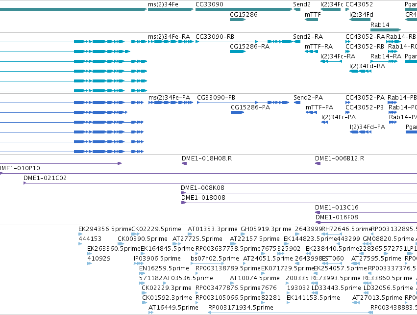Click protein CG33090-PB label
This screenshot has width=417, height=315.
pos(216,98)
